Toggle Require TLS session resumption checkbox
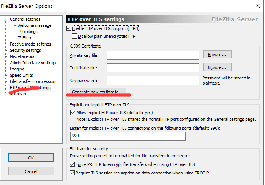Image resolution: width=265 pixels, height=185 pixels. pyautogui.click(x=72, y=173)
